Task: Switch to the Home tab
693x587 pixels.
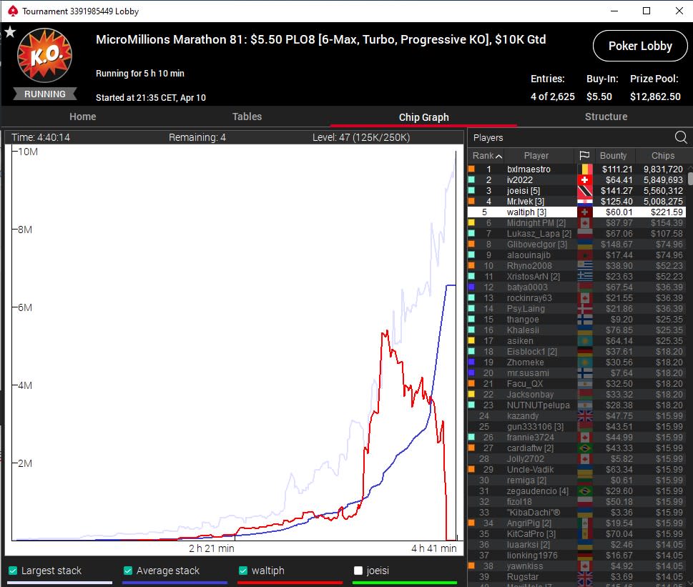Action: click(x=83, y=117)
